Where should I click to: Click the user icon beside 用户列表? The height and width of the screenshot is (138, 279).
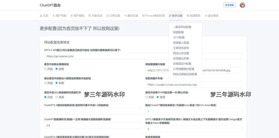coord(54,16)
